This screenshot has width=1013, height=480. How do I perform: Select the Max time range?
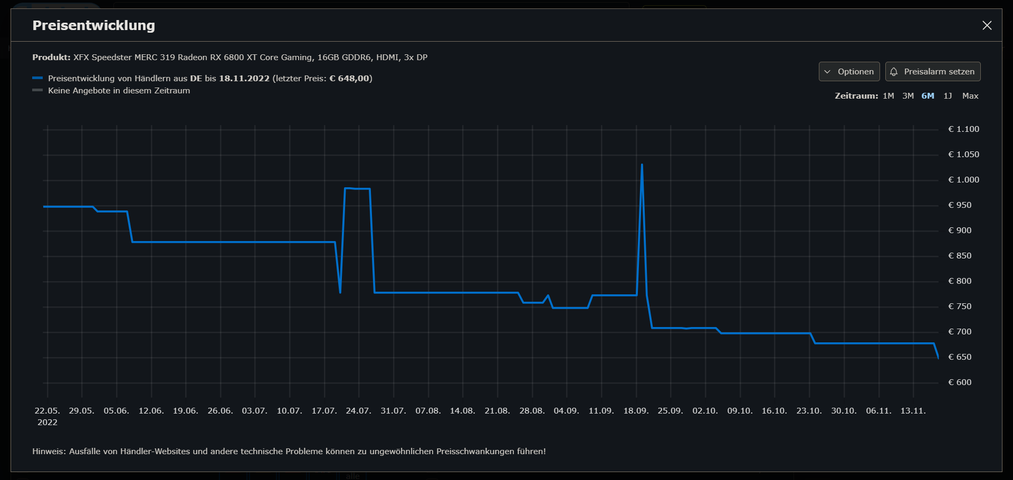(970, 95)
